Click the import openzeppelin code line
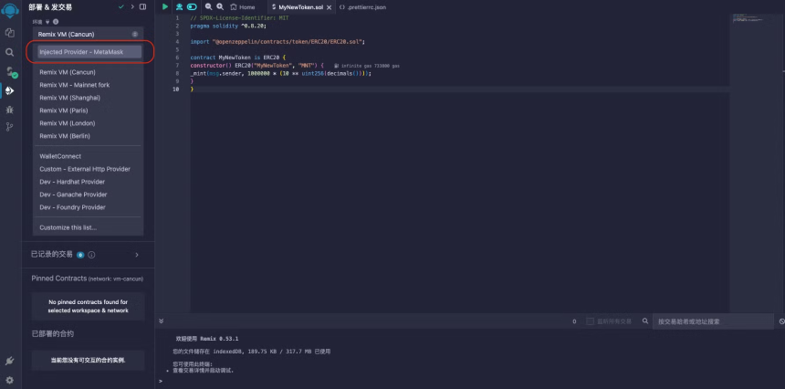The width and height of the screenshot is (785, 389). click(x=277, y=42)
